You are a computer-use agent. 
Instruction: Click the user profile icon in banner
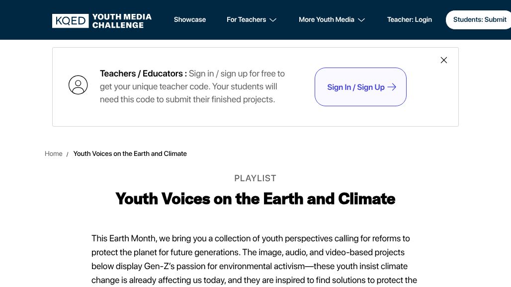pos(78,85)
